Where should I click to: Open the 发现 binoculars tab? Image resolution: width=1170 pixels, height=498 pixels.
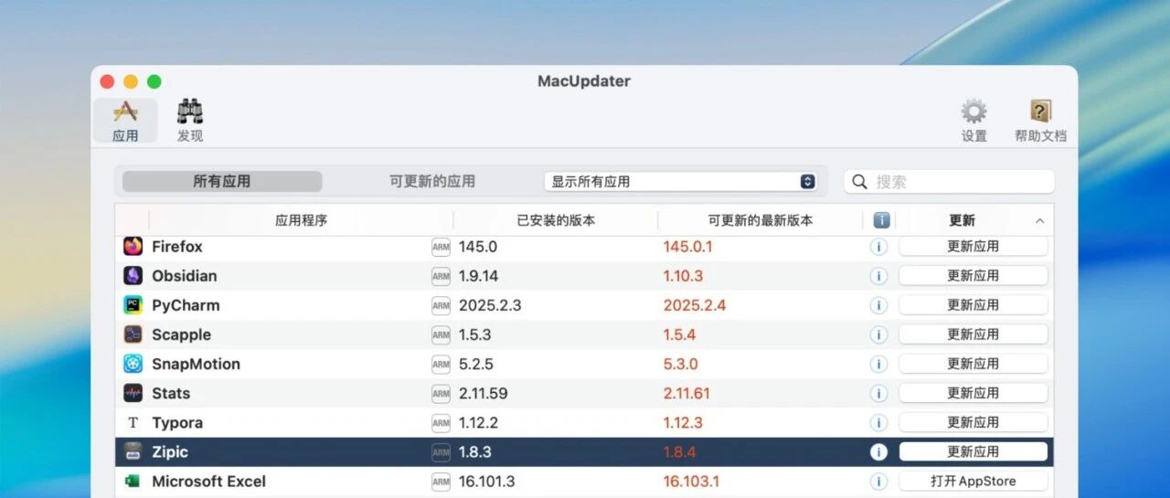(190, 122)
